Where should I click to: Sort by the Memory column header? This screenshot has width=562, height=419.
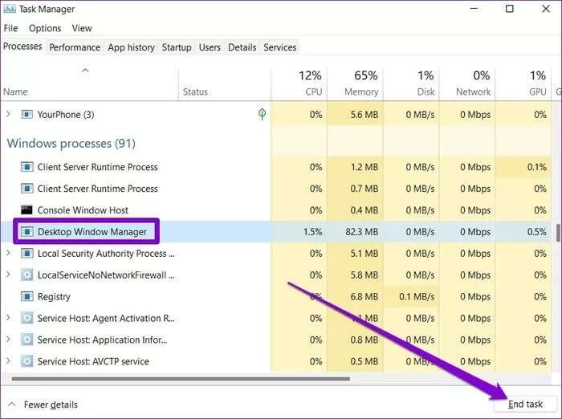click(x=355, y=83)
